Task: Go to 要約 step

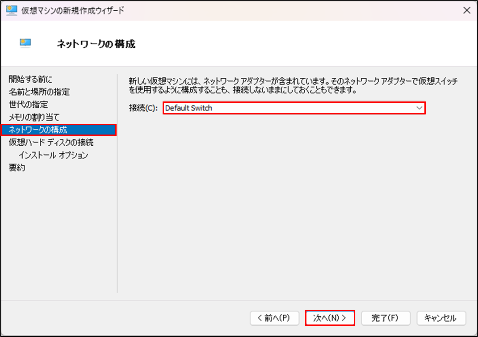Action: pyautogui.click(x=17, y=168)
